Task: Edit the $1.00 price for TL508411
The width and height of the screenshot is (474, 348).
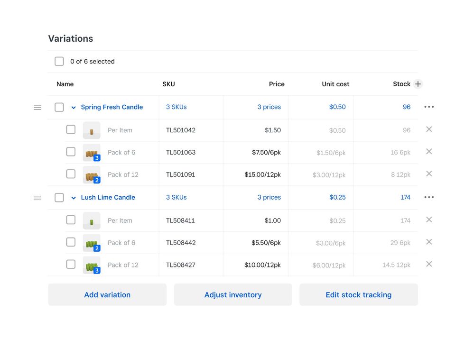Action: (x=272, y=220)
